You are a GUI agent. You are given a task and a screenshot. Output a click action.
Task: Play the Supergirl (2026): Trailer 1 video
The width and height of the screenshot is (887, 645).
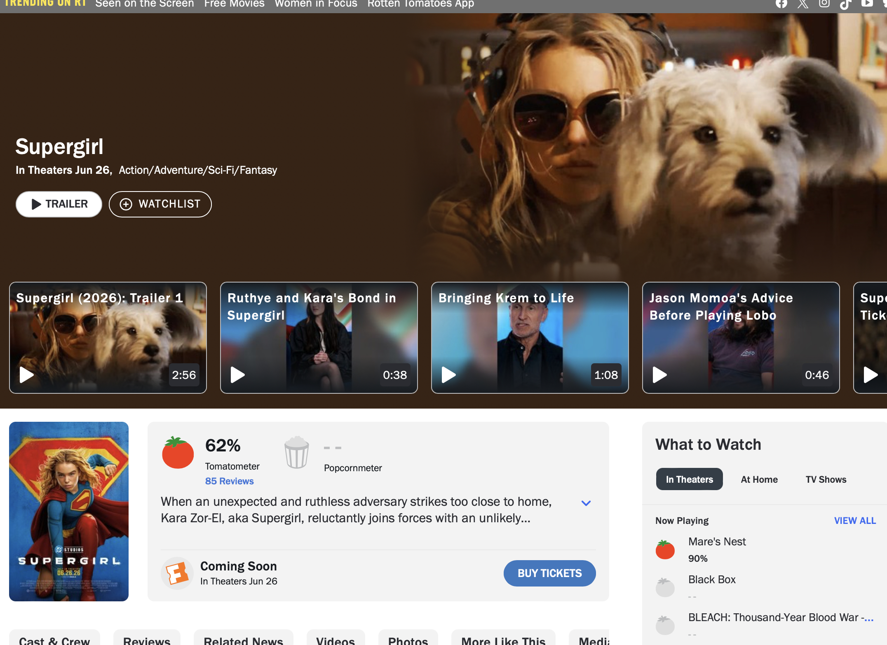coord(108,338)
